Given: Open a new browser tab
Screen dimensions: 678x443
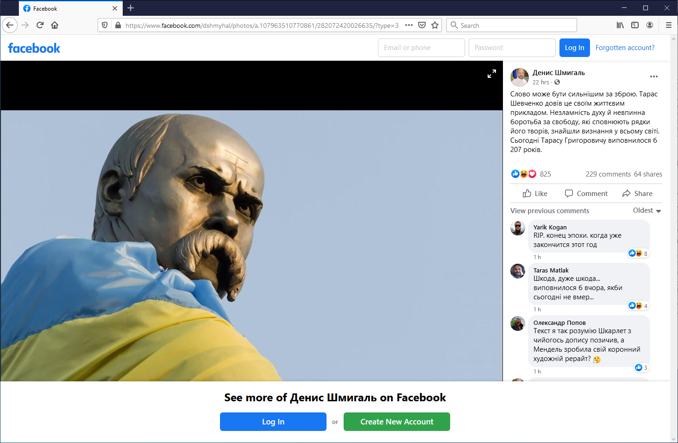Looking at the screenshot, I should (x=131, y=8).
